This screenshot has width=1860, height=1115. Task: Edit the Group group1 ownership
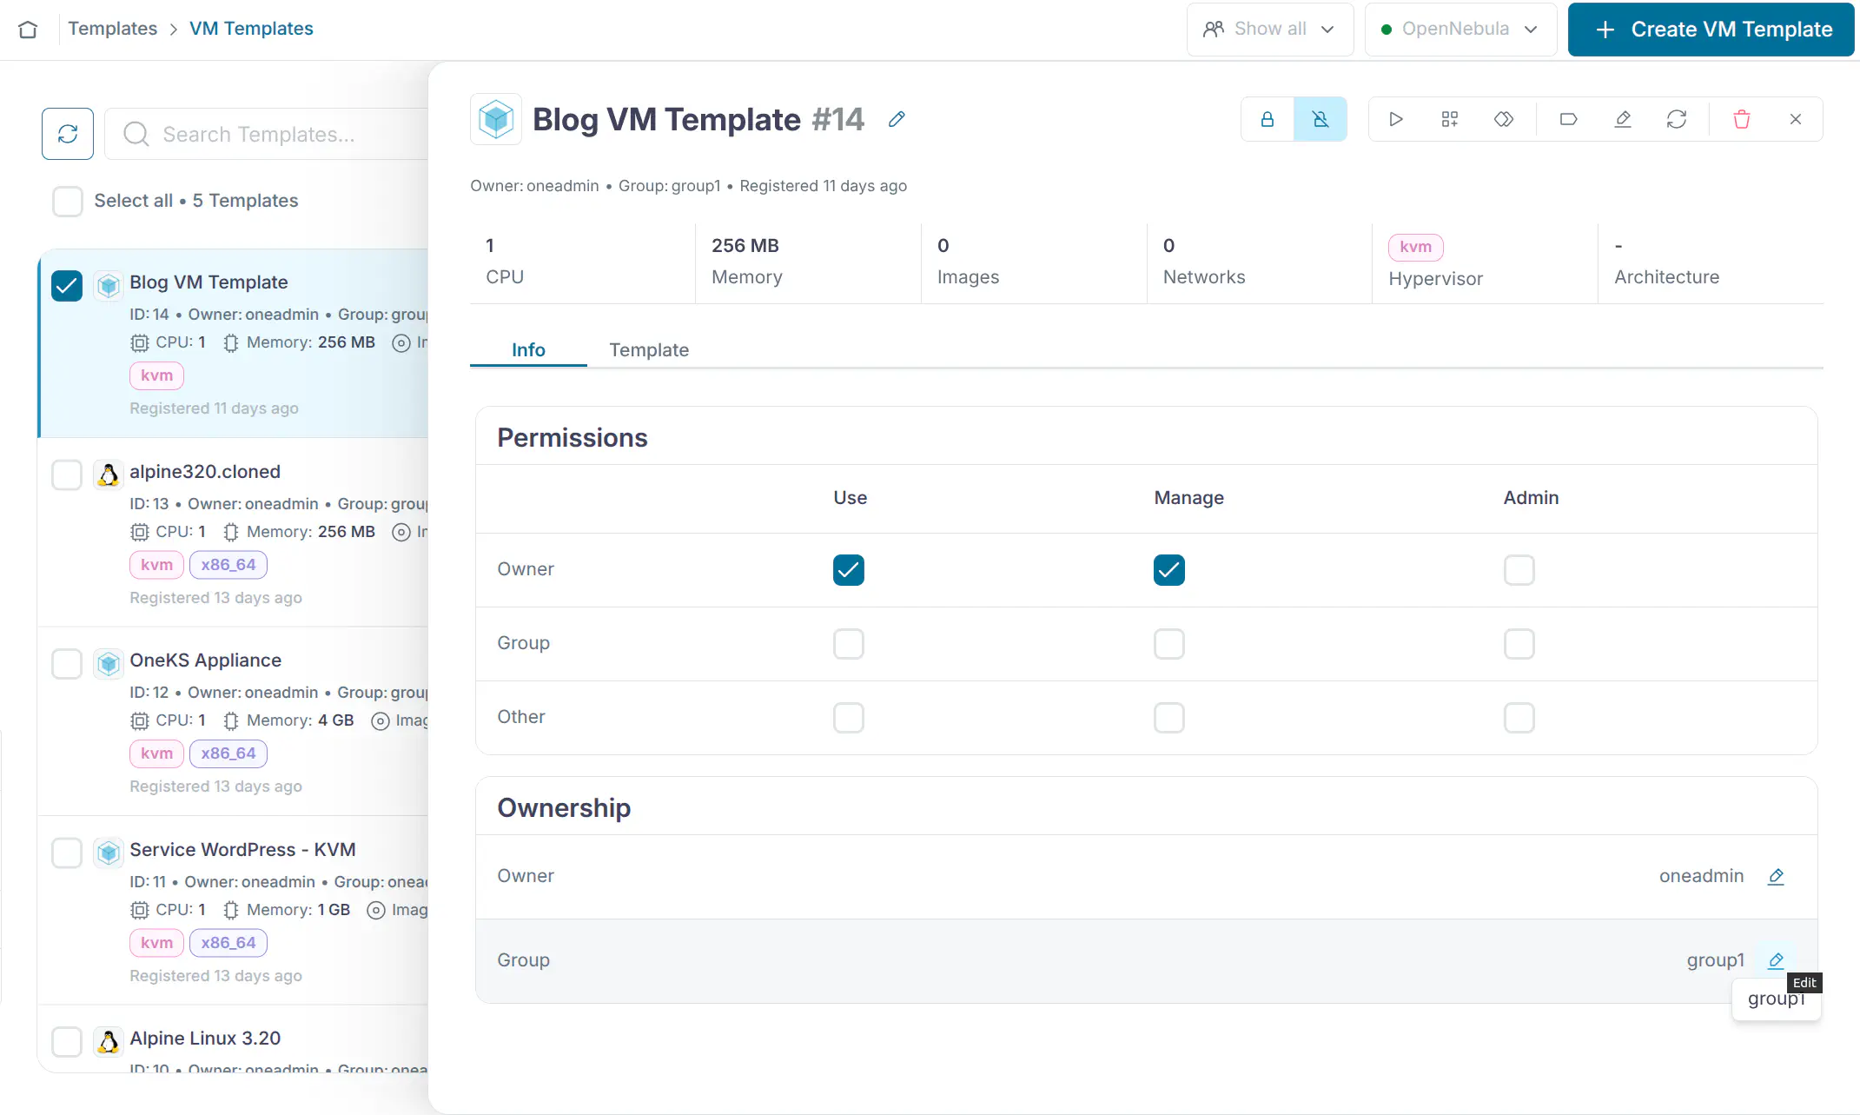tap(1776, 960)
